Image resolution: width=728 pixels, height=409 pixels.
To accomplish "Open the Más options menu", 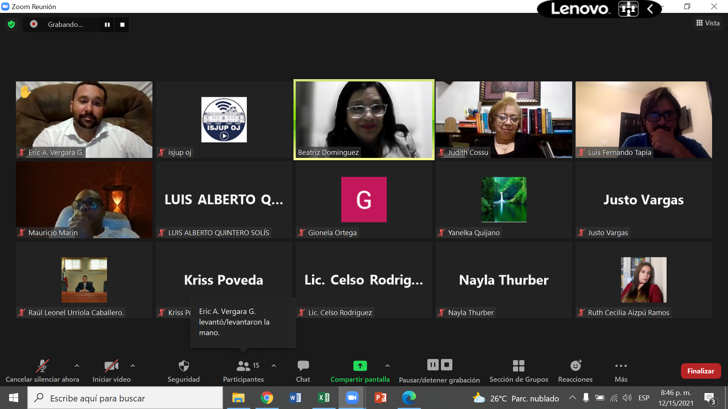I will pyautogui.click(x=621, y=371).
